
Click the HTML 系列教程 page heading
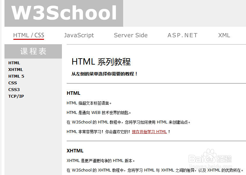coord(101,62)
